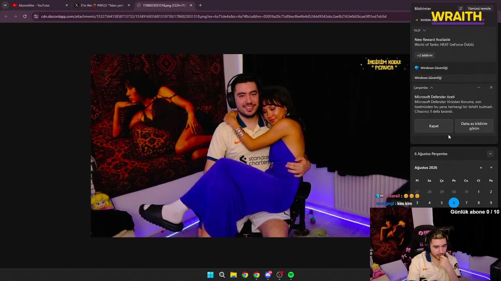
Task: Open a new browser tab
Action: 200,5
